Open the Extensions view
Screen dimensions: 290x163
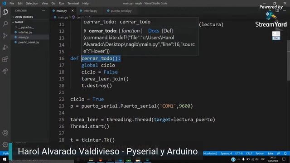pyautogui.click(x=5, y=59)
